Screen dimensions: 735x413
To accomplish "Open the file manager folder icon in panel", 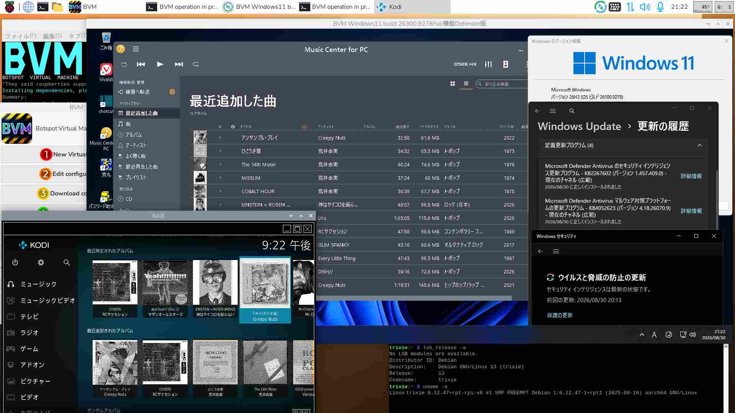I will click(57, 7).
